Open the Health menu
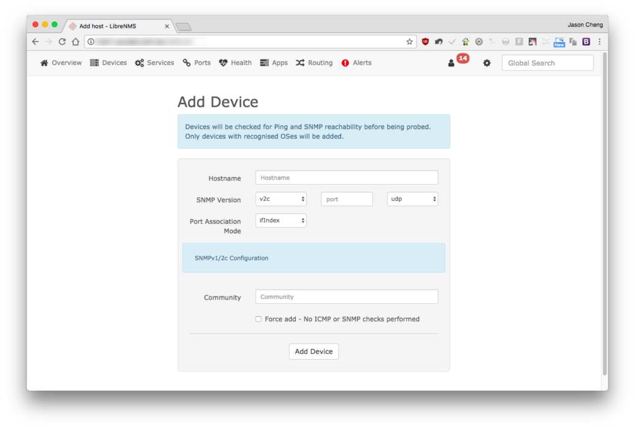Screen dimensions: 635x429 click(235, 63)
